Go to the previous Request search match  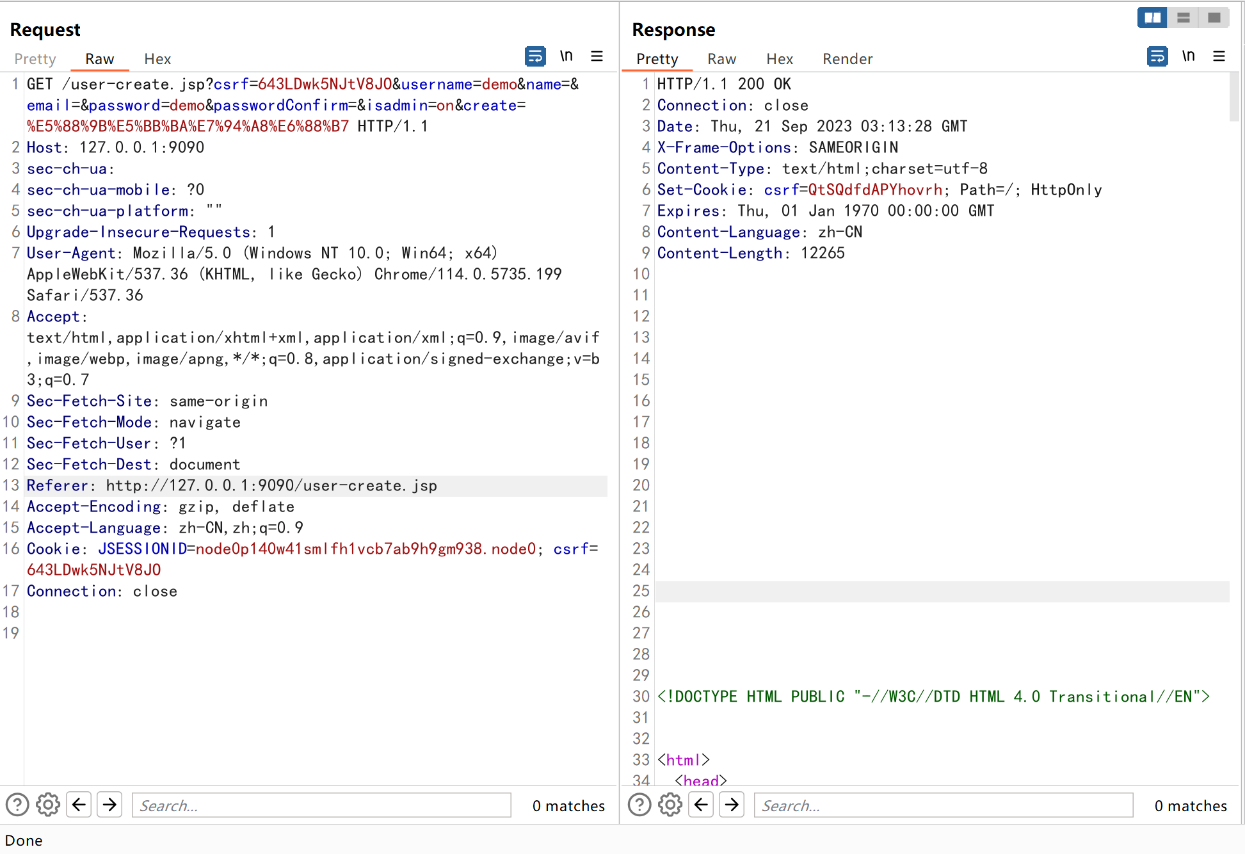coord(79,805)
